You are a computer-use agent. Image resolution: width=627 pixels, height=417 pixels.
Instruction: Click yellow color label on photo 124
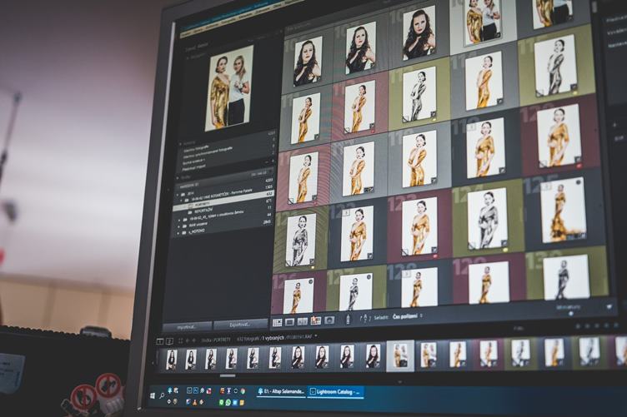click(505, 250)
